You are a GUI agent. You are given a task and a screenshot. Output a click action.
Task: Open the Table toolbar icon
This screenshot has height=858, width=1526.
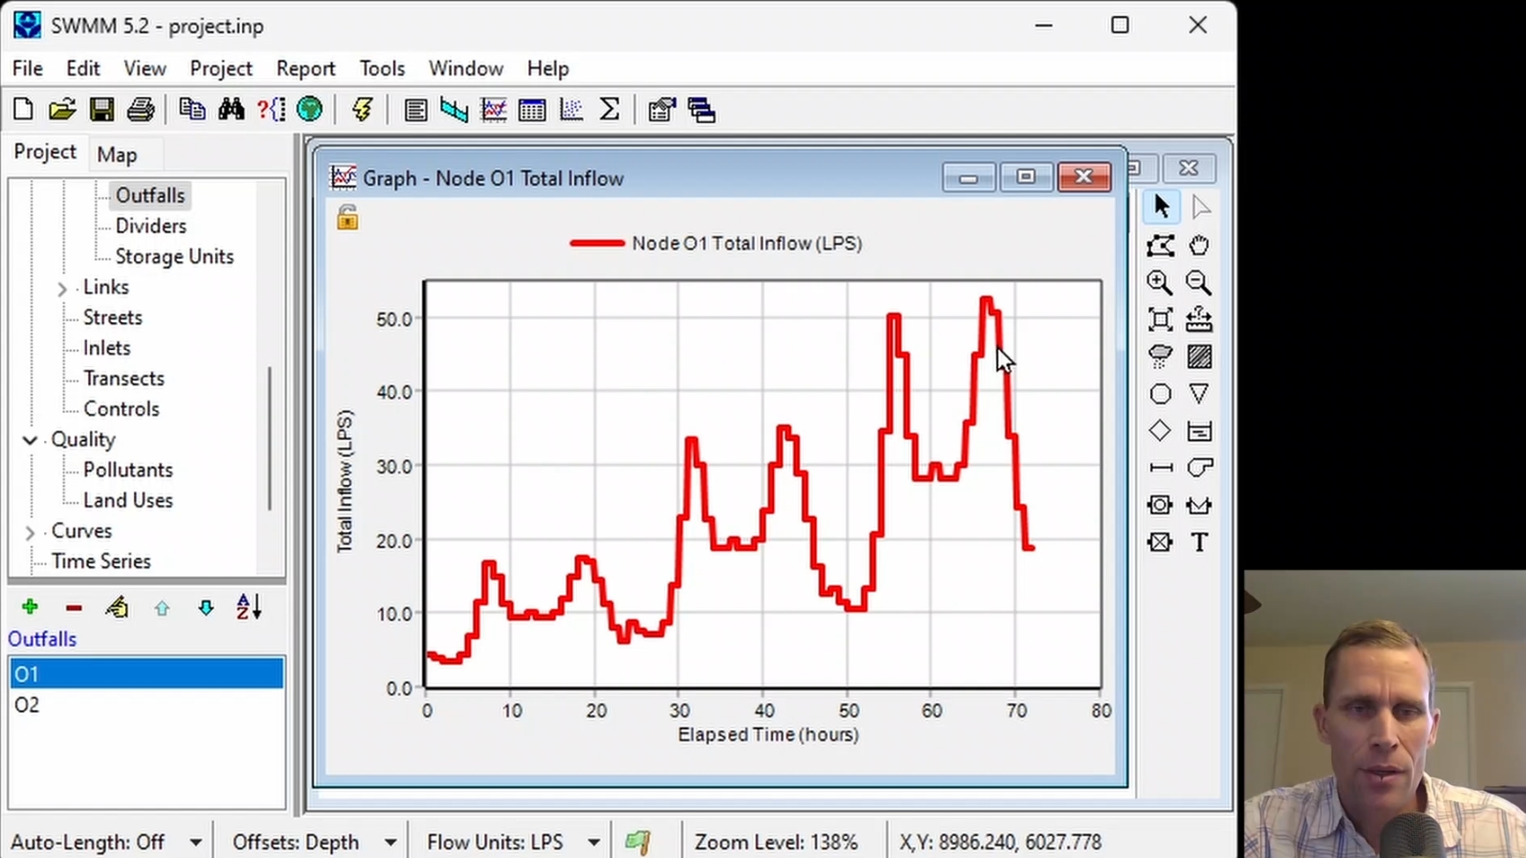[533, 110]
